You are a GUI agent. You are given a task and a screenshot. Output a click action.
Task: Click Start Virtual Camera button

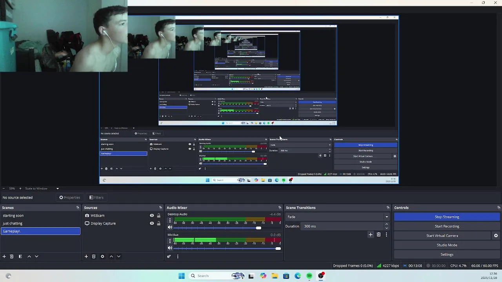[442, 236]
